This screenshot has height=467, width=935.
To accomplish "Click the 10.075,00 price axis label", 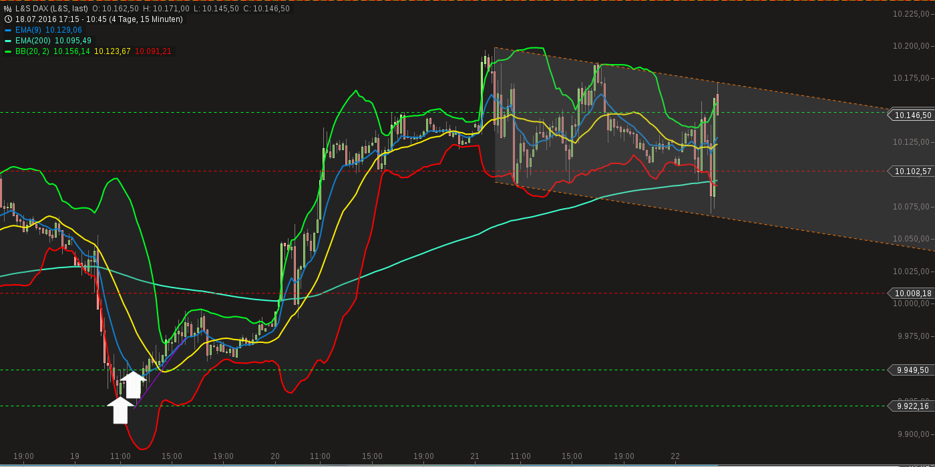I will point(912,207).
